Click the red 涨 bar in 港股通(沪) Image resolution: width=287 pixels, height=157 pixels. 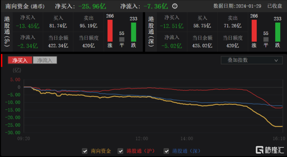pos(110,31)
